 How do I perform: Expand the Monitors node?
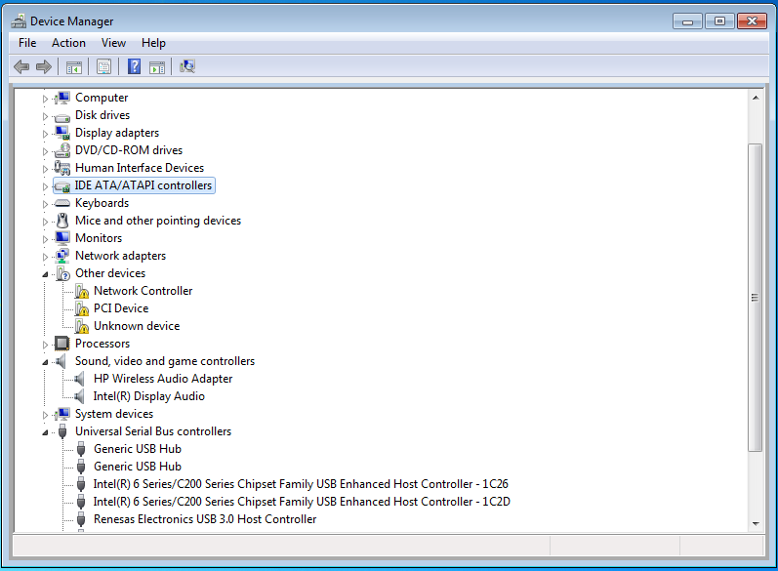click(45, 239)
